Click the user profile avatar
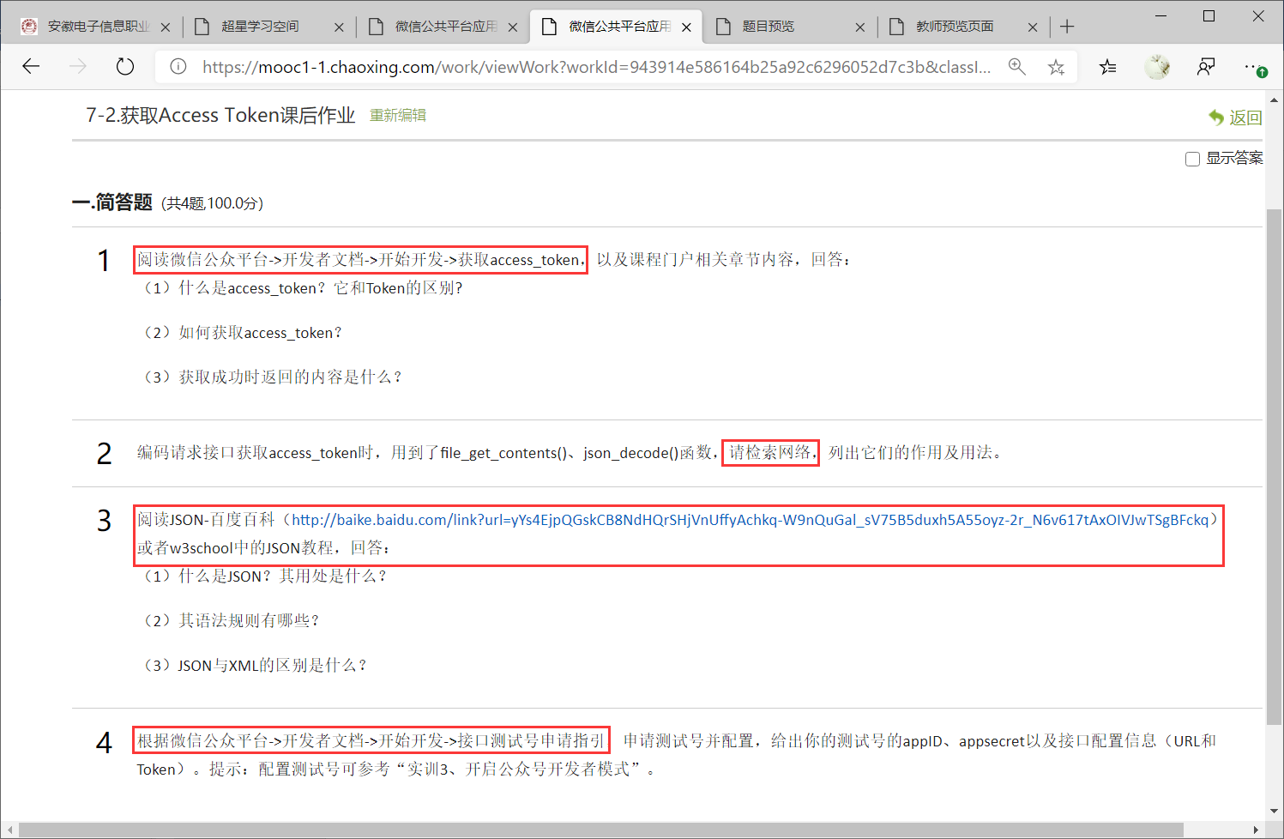 [1157, 67]
